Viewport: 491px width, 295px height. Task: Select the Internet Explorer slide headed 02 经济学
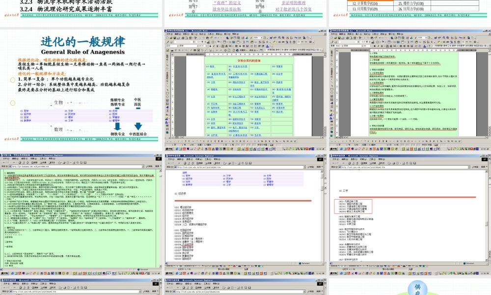(x=245, y=215)
